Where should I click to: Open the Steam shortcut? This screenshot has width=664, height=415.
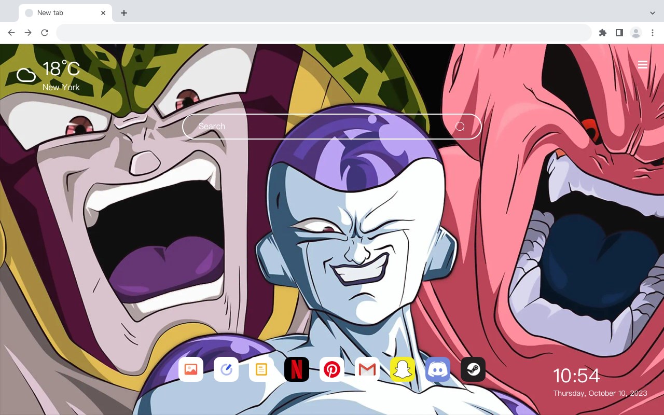[473, 369]
